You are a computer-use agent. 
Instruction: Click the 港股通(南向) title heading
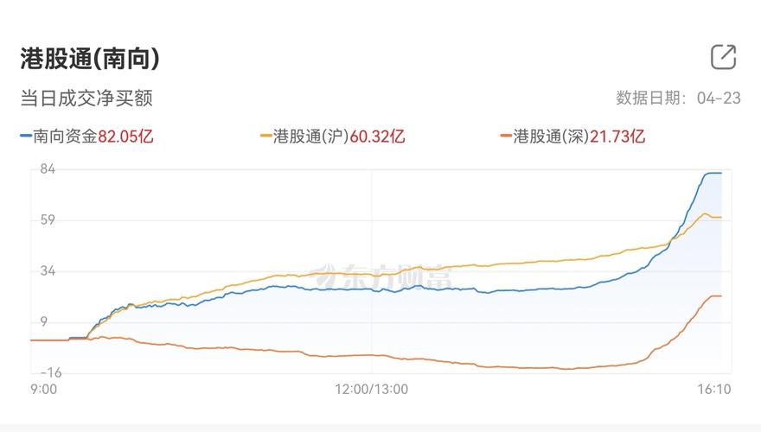pyautogui.click(x=90, y=59)
